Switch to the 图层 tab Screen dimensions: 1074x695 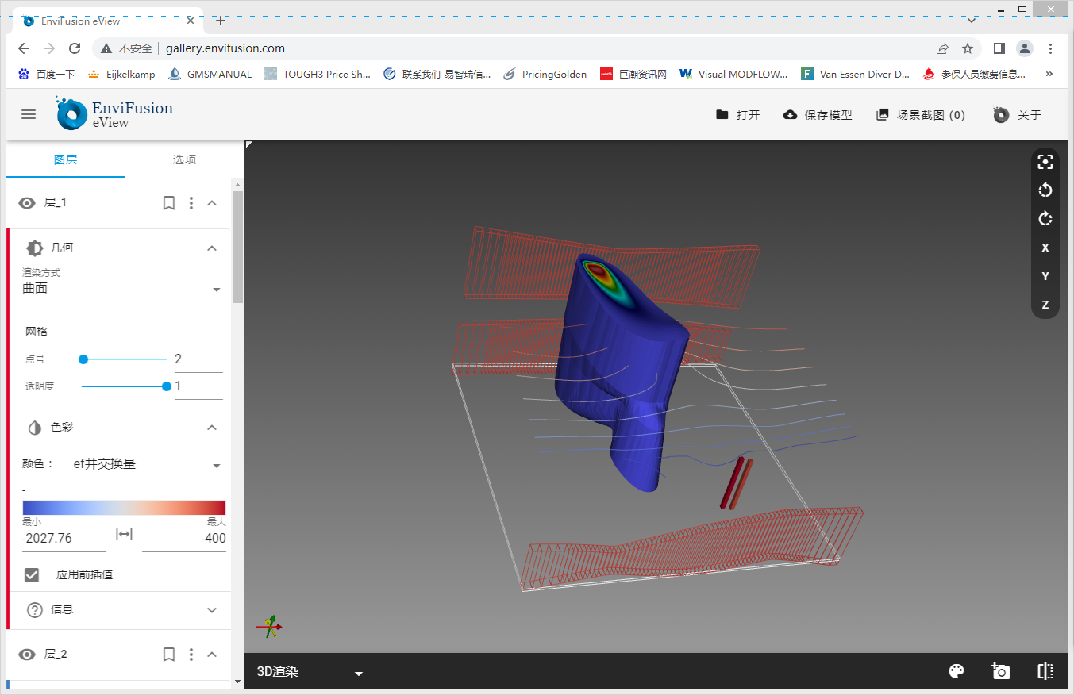pyautogui.click(x=66, y=159)
